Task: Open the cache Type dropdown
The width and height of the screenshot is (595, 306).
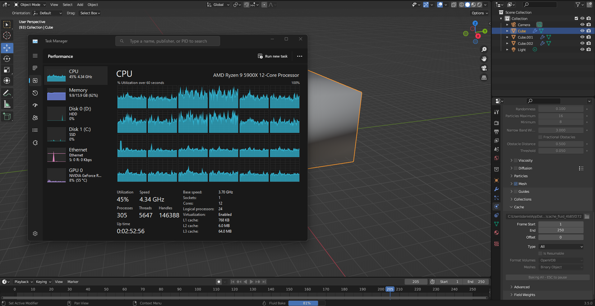Action: click(x=561, y=247)
